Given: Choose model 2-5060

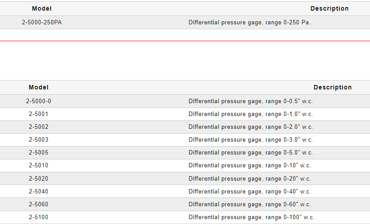Looking at the screenshot, I should pos(39,204).
